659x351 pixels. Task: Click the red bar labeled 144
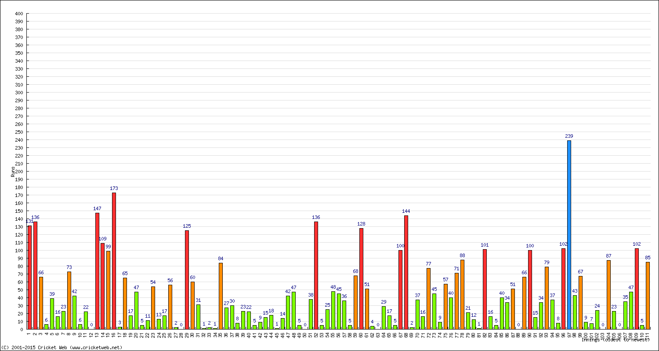[x=406, y=272]
